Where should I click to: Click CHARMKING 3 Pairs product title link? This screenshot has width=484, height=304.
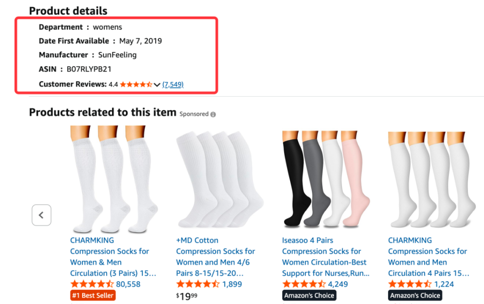113,257
